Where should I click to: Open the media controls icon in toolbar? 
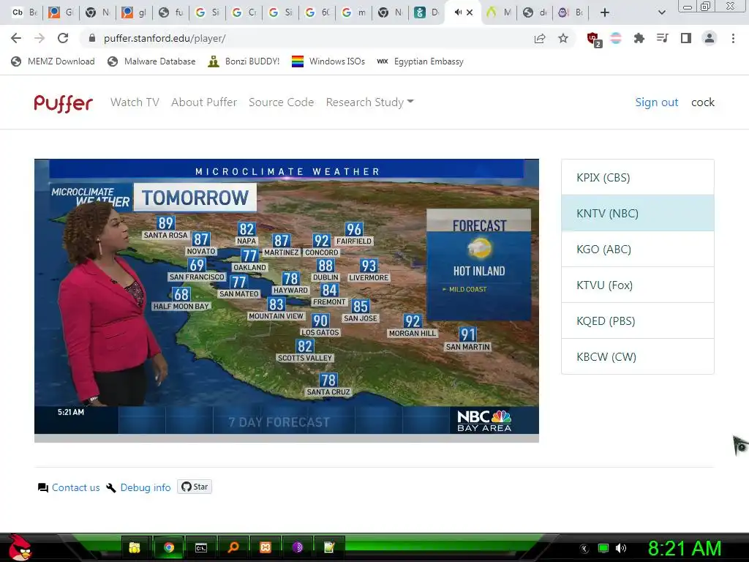click(x=663, y=38)
